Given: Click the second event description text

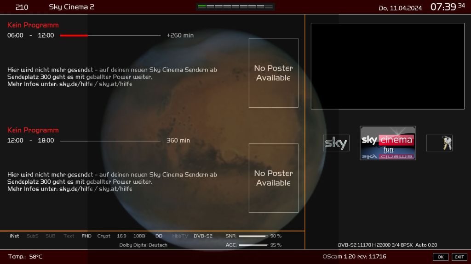Looking at the screenshot, I should [x=112, y=181].
